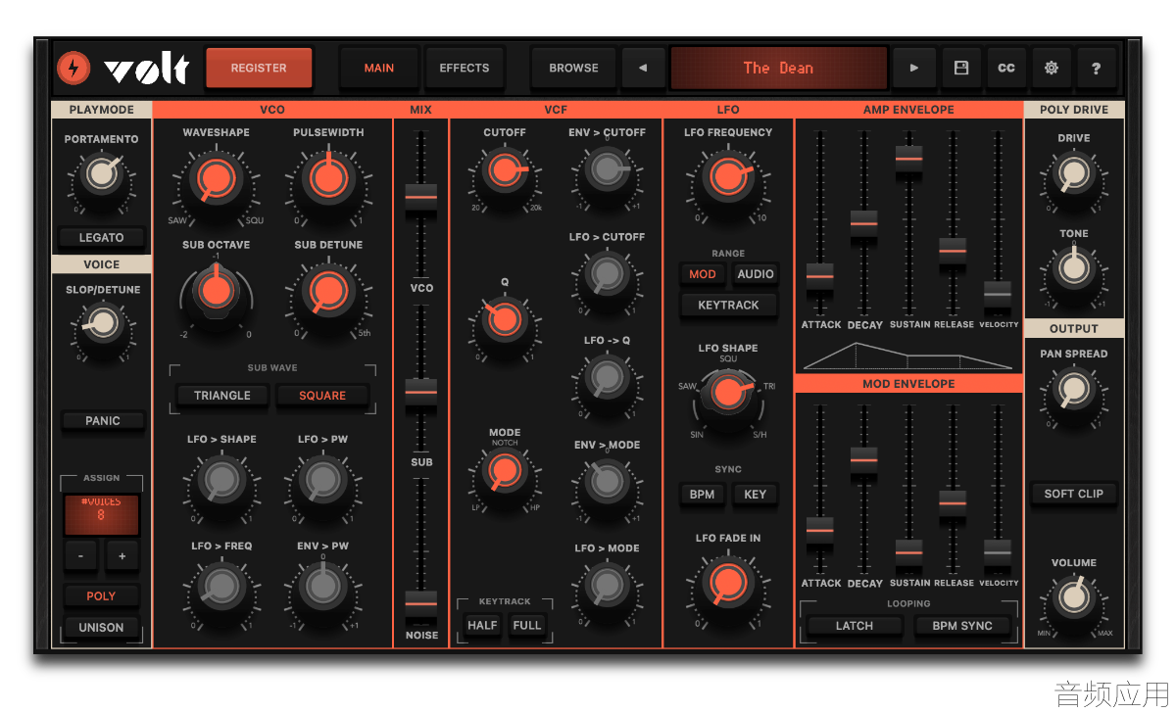This screenshot has height=713, width=1176.
Task: Increase voices with the plus button
Action: click(x=122, y=556)
